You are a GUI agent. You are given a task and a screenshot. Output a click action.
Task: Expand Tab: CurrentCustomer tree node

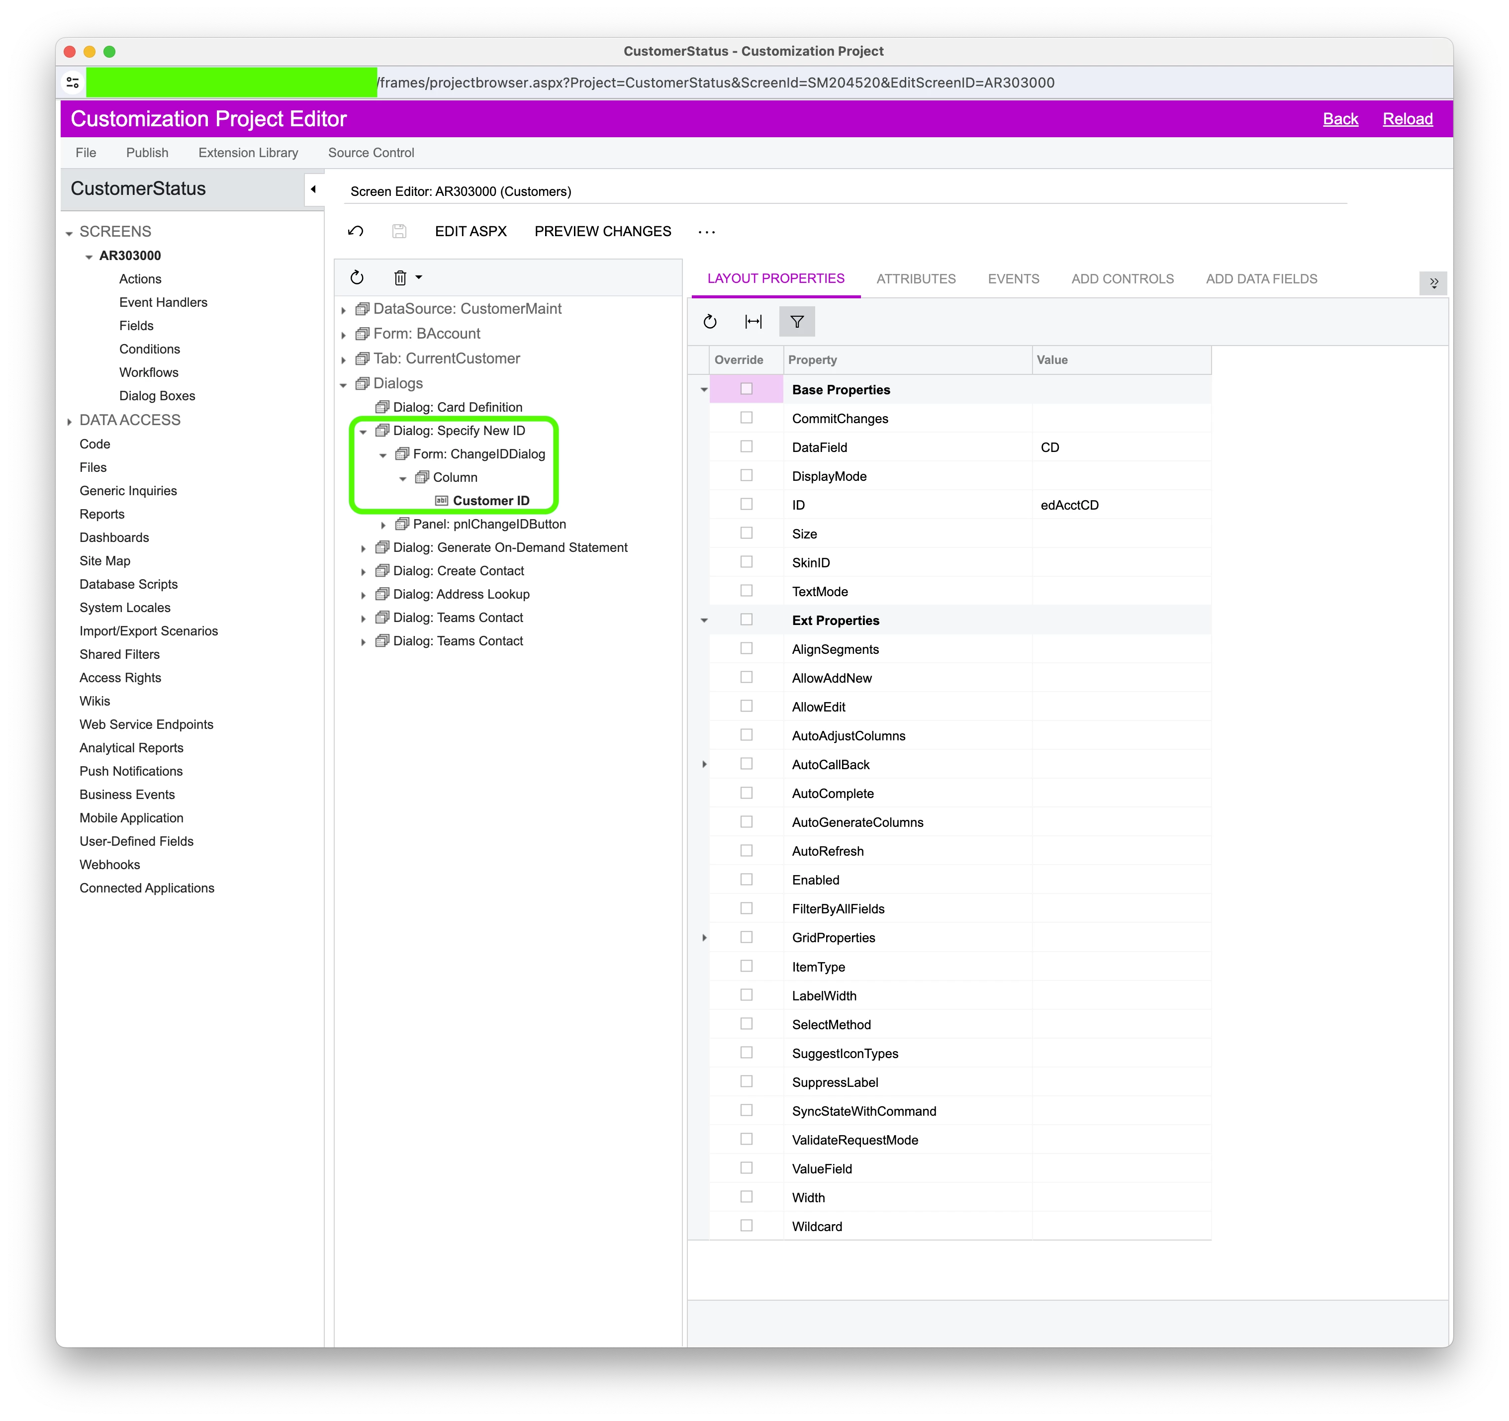[x=344, y=359]
